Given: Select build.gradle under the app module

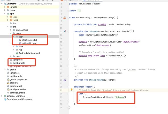Looking at the screenshot, I should 29,63.
